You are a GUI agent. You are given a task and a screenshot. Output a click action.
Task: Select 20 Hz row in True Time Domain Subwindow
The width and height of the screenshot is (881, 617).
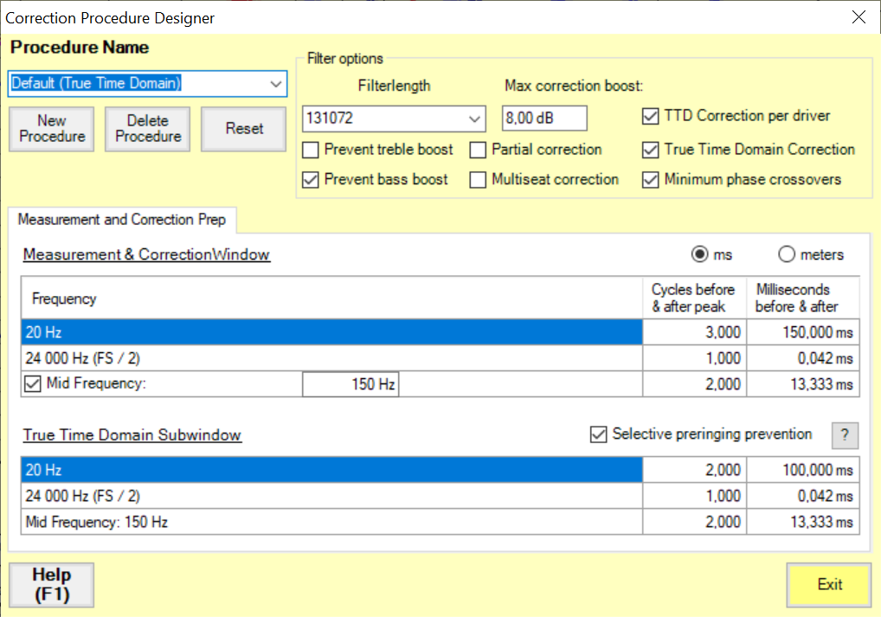331,470
